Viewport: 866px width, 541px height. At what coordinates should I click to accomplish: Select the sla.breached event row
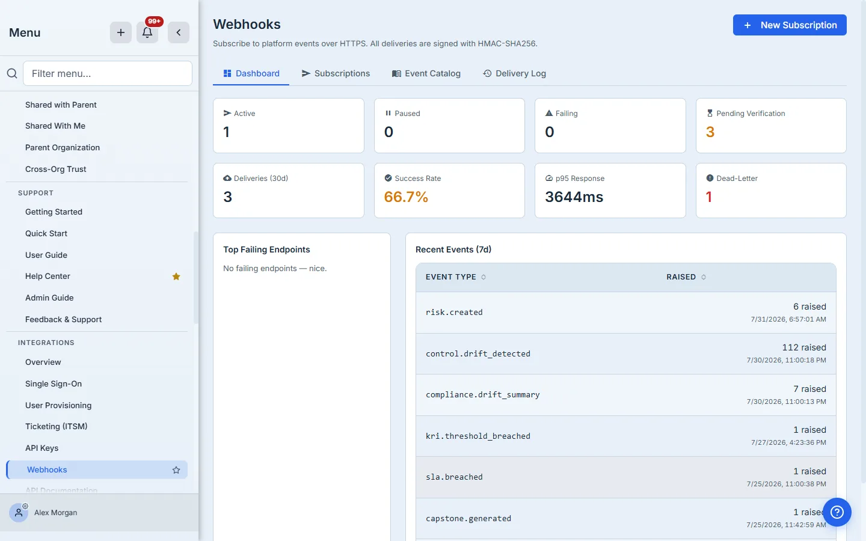pos(626,477)
